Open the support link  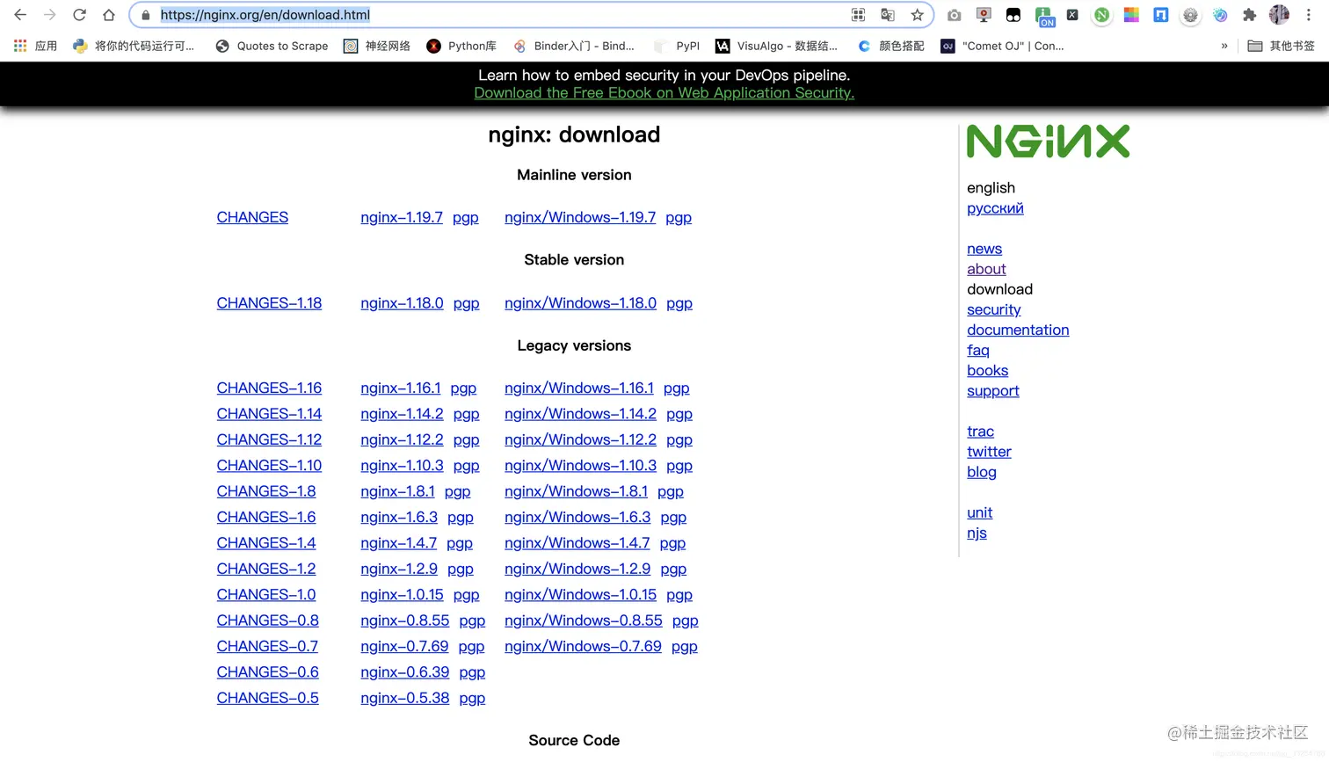[993, 390]
